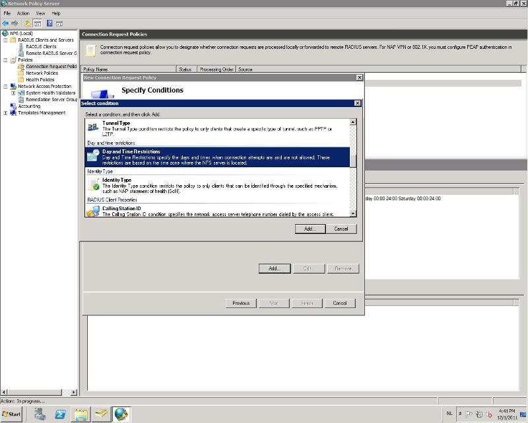Collapse the Network Access Protection node
This screenshot has height=423, width=528.
[5, 87]
